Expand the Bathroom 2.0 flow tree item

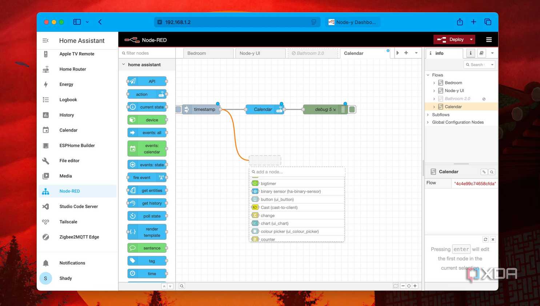[x=434, y=99]
